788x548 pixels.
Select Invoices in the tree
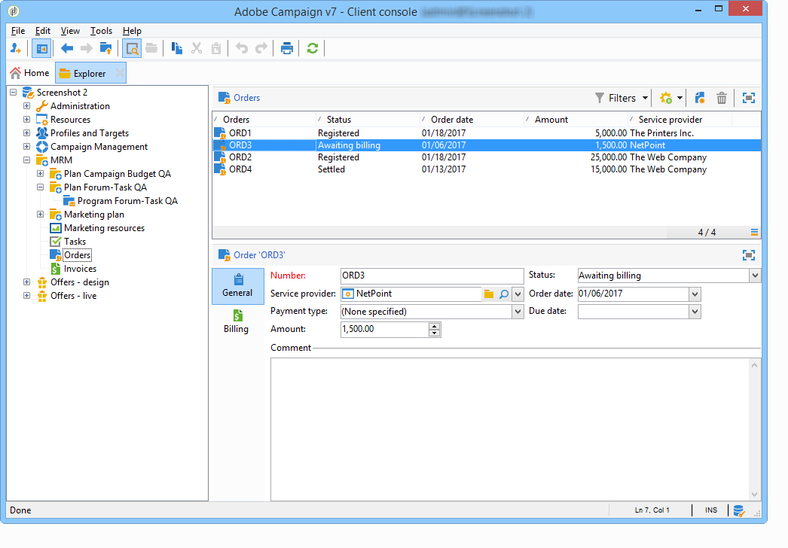(80, 269)
